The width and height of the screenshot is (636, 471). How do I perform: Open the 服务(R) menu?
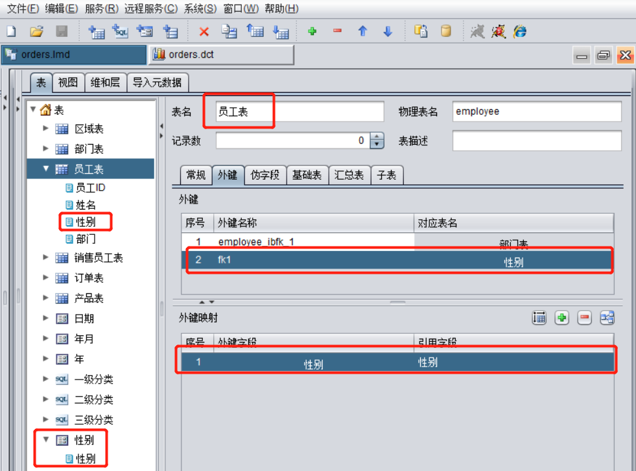[x=101, y=8]
